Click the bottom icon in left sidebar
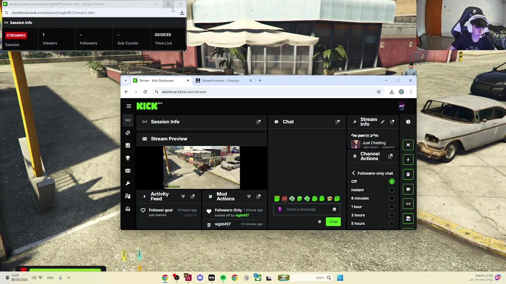Viewport: 506px width, 284px height. click(x=128, y=209)
